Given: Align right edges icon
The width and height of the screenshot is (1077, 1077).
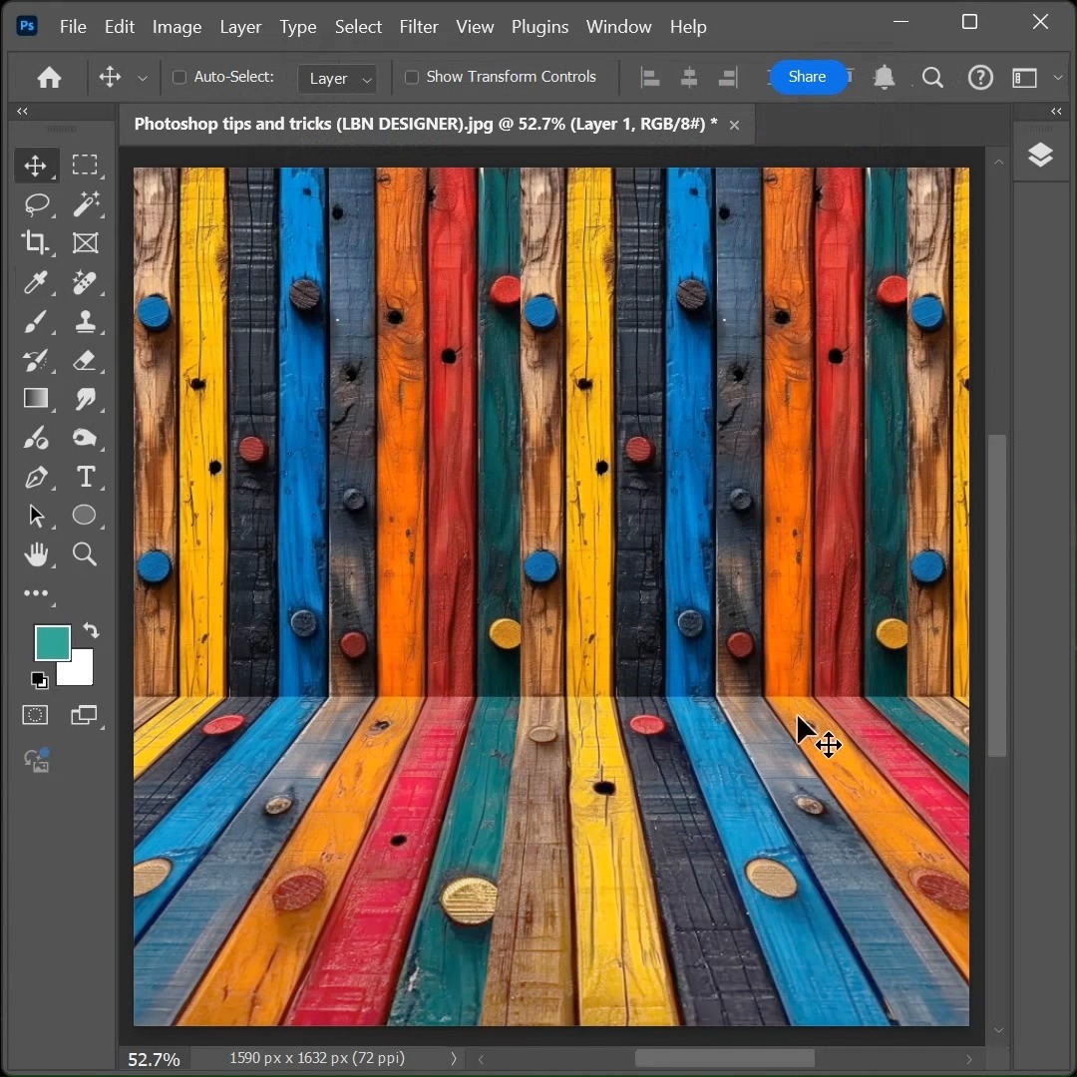Looking at the screenshot, I should coord(728,77).
